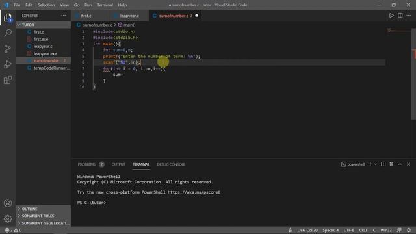The width and height of the screenshot is (416, 234).
Task: Open the Go menu
Action: [77, 5]
